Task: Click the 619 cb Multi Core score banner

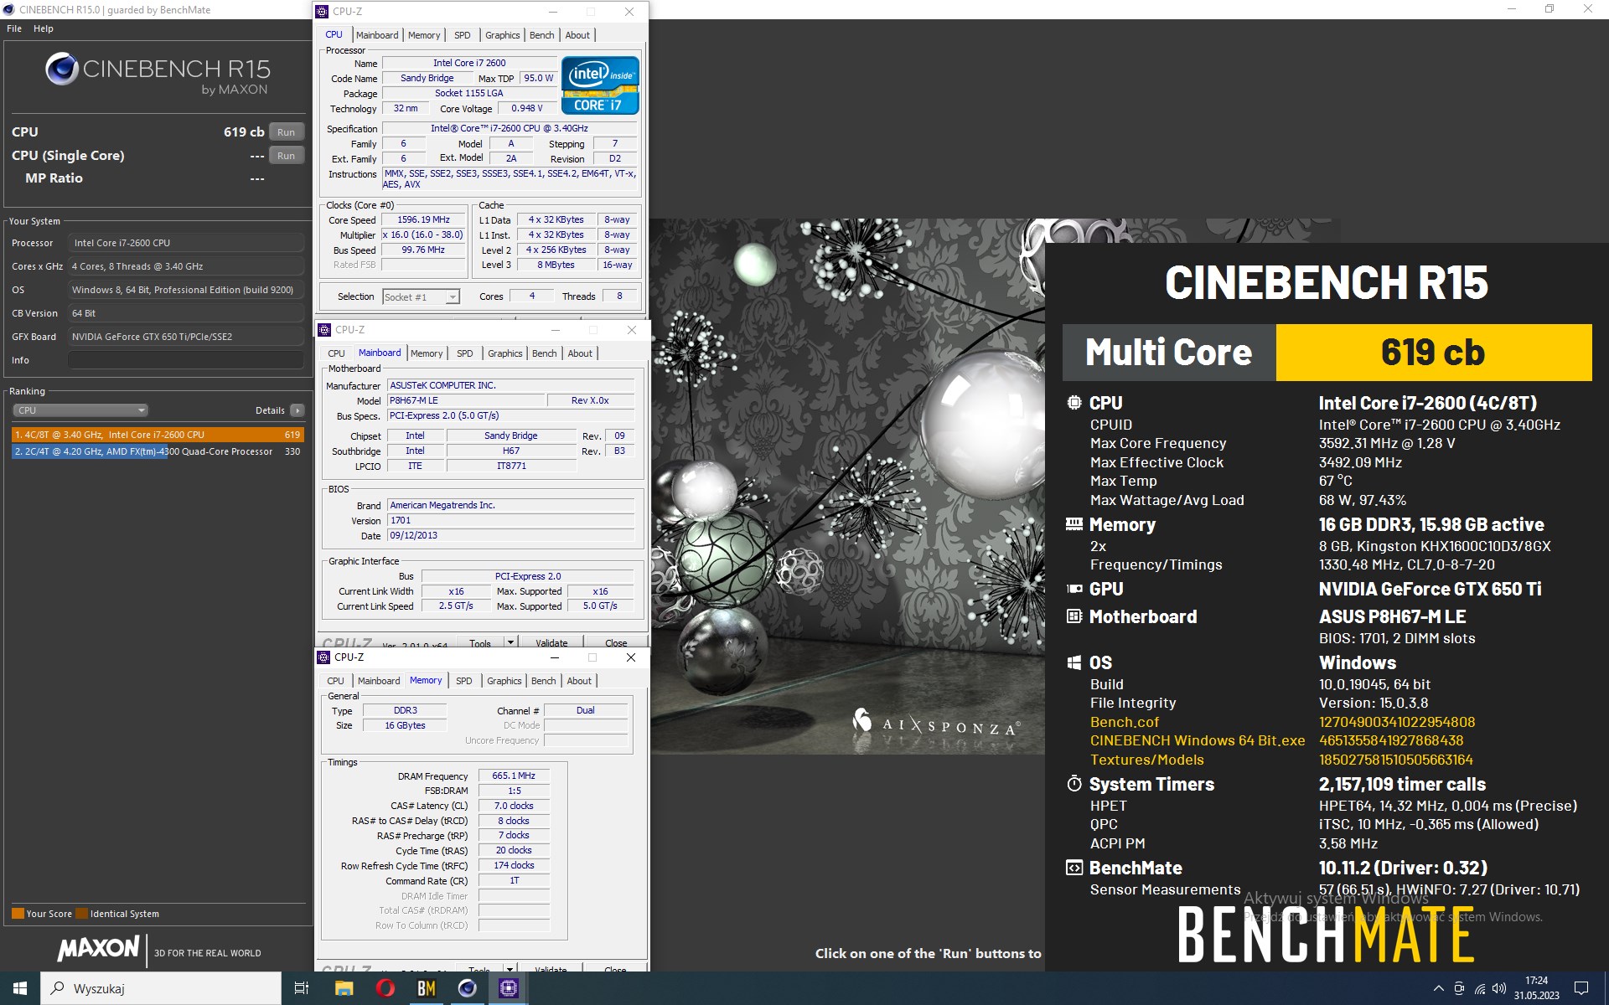Action: pyautogui.click(x=1433, y=353)
